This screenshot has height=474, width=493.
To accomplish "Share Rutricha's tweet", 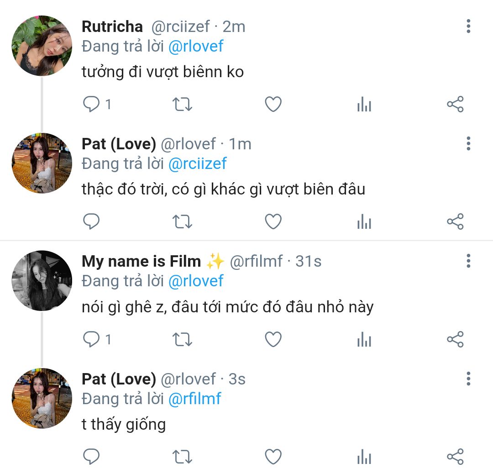I will tap(455, 105).
